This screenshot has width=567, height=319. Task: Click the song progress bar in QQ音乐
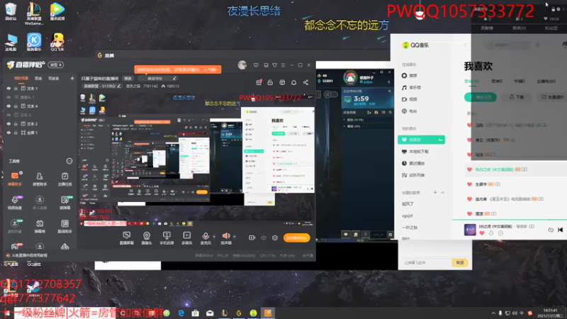pyautogui.click(x=509, y=220)
